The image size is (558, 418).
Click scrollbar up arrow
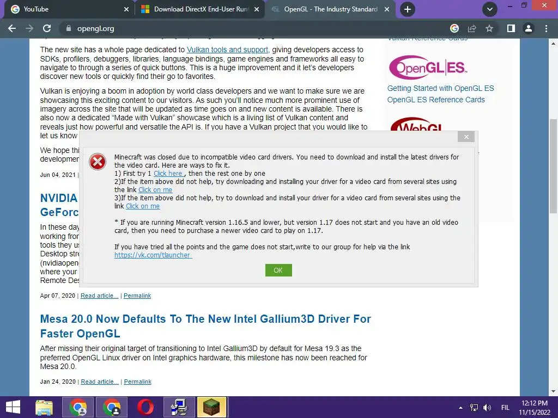(x=553, y=44)
